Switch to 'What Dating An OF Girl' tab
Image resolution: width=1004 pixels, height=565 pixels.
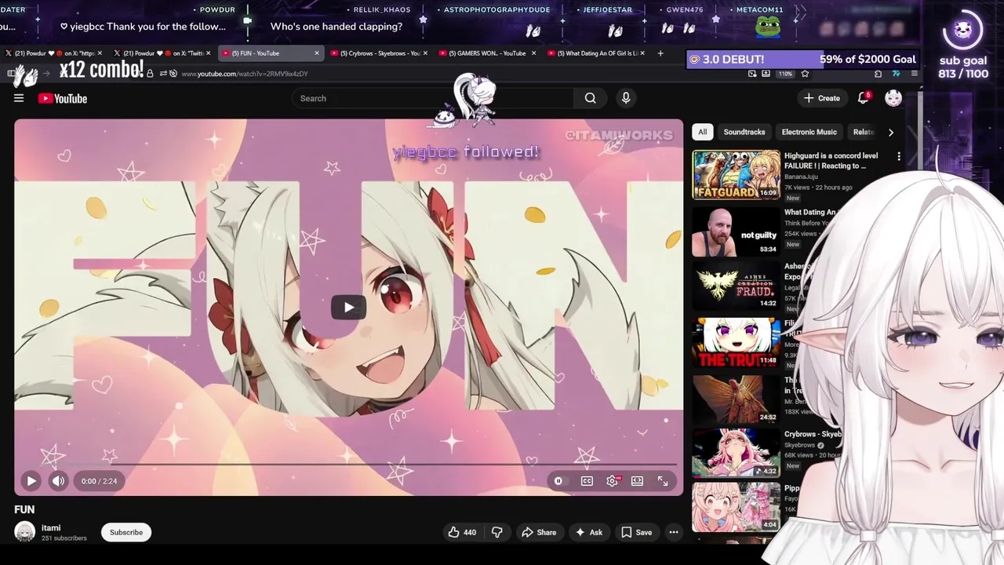click(595, 53)
